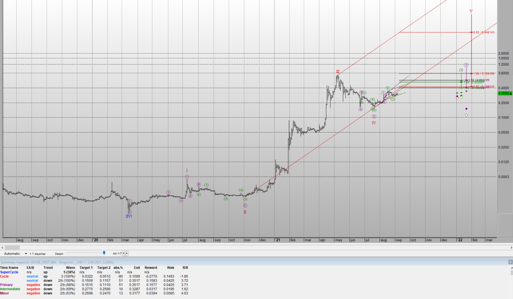513x299 pixels.
Task: Select the Primary time frame row label
Action: pyautogui.click(x=6, y=284)
